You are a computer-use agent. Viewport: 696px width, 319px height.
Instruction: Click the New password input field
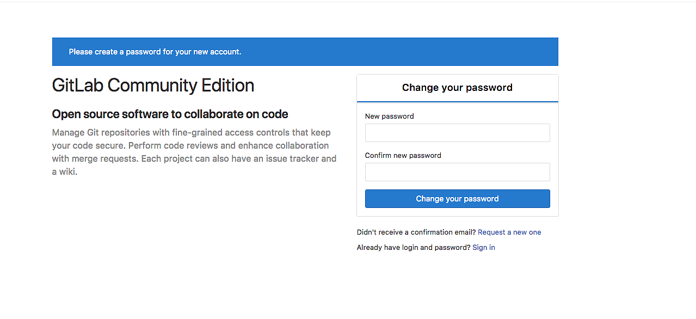pos(457,133)
